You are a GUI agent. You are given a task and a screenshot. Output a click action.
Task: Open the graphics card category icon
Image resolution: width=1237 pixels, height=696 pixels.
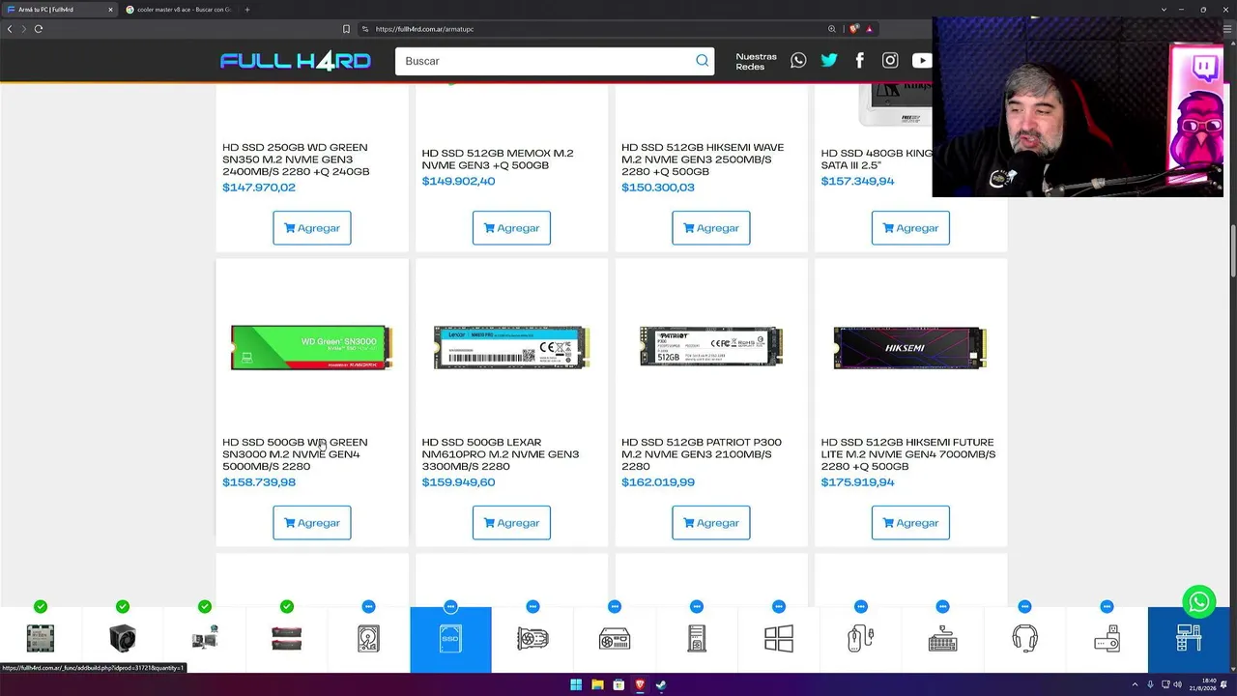point(532,638)
